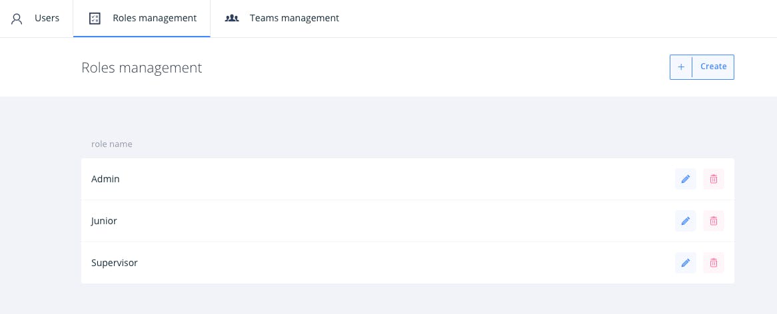
Task: Edit the Supervisor role with pencil icon
Action: pos(685,263)
